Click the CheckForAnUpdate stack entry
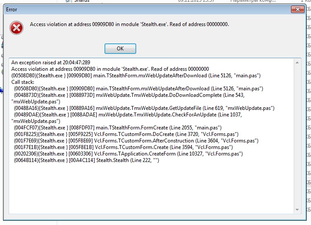 click(x=130, y=115)
